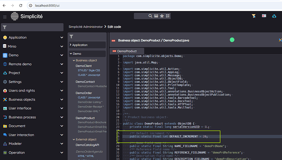Expand the Operation menu chevron

click(62, 153)
